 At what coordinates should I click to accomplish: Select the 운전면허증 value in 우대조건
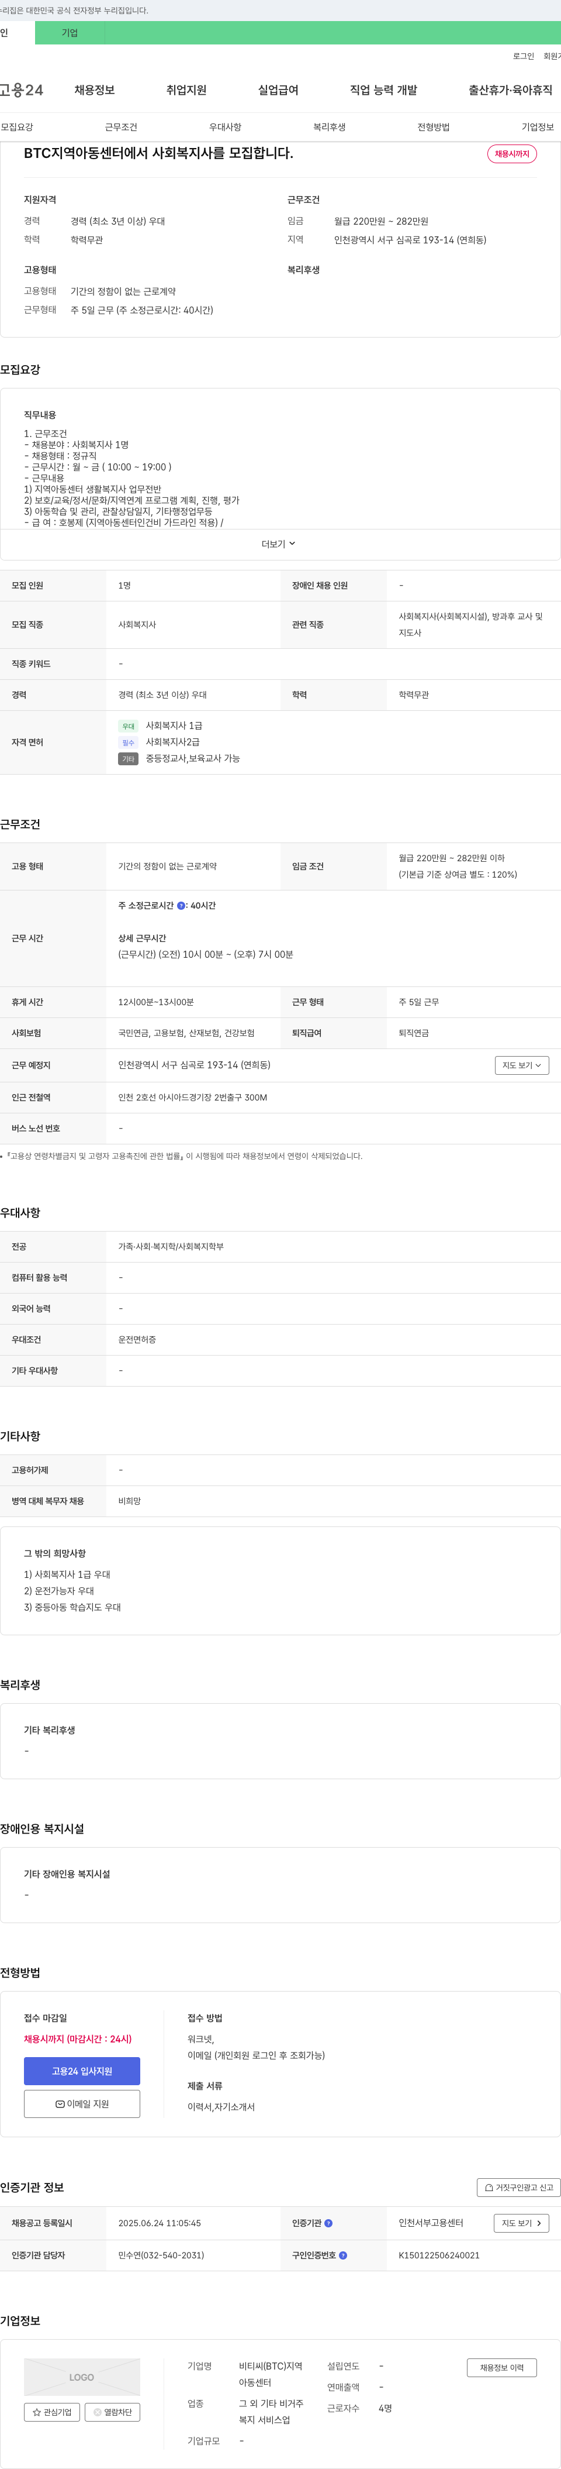137,1340
